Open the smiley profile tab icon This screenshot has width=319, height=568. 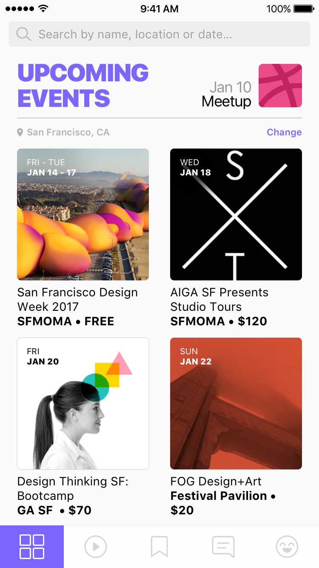287,547
